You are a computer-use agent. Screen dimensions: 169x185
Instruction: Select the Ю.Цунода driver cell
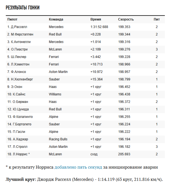pos(18,109)
